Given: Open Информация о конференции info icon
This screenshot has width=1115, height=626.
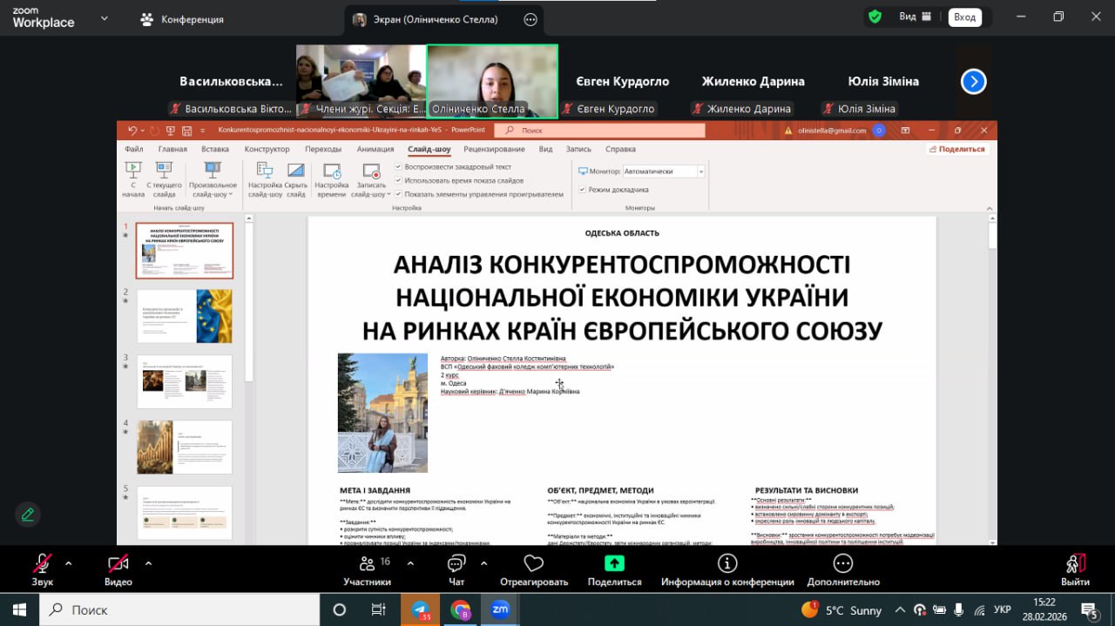Looking at the screenshot, I should coord(726,563).
